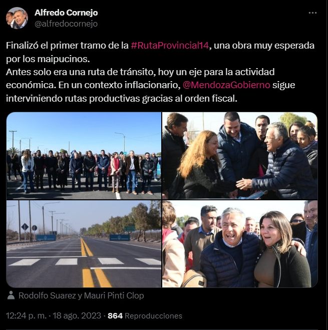The image size is (328, 330).
Task: Click the tagged people person icon
Action: 11,295
